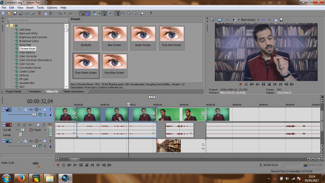This screenshot has width=325, height=183.
Task: Click Copy Snapshot to Clipboard icon in preview
Action: 275,20
